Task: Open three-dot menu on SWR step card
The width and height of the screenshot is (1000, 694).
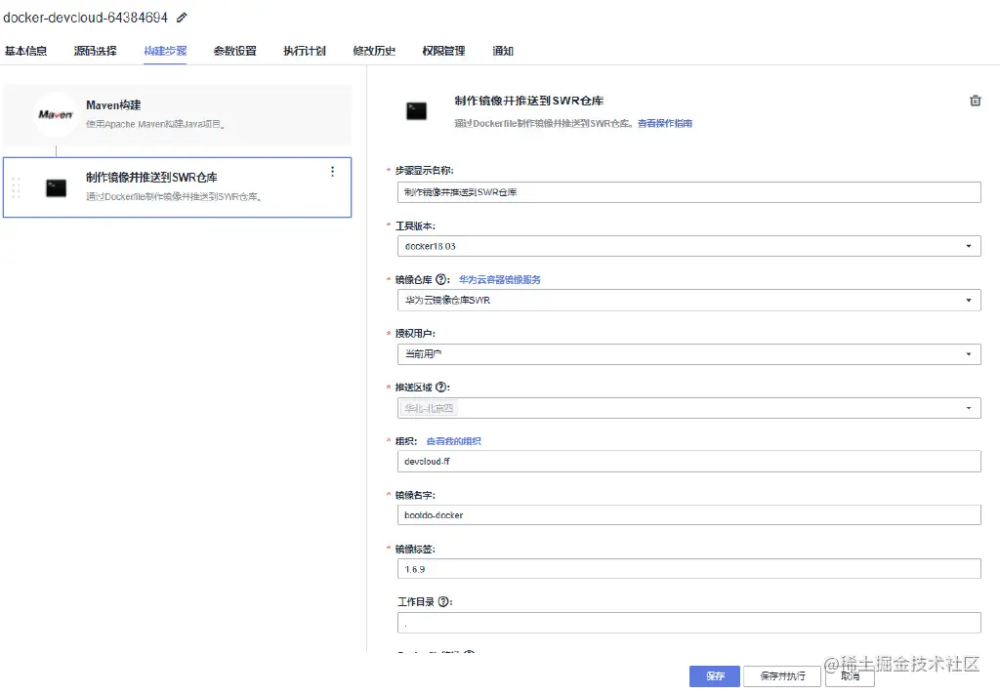Action: click(332, 172)
